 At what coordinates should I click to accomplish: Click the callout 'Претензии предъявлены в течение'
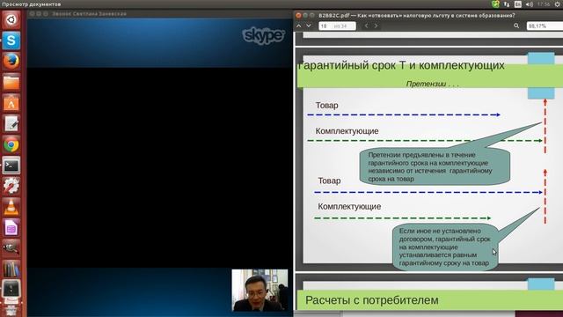435,166
